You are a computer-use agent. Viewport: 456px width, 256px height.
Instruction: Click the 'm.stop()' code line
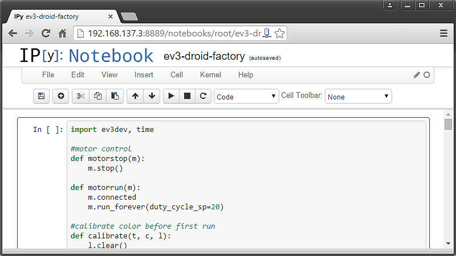(105, 168)
